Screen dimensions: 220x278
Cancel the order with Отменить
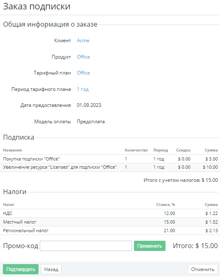tap(203, 269)
